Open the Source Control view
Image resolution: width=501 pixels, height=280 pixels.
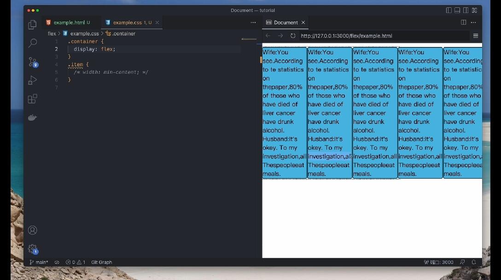33,62
